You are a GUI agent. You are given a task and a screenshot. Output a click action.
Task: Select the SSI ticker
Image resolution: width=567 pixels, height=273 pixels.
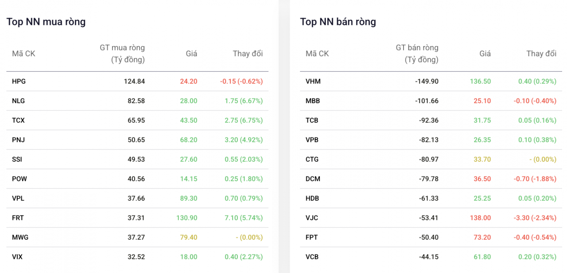[17, 160]
